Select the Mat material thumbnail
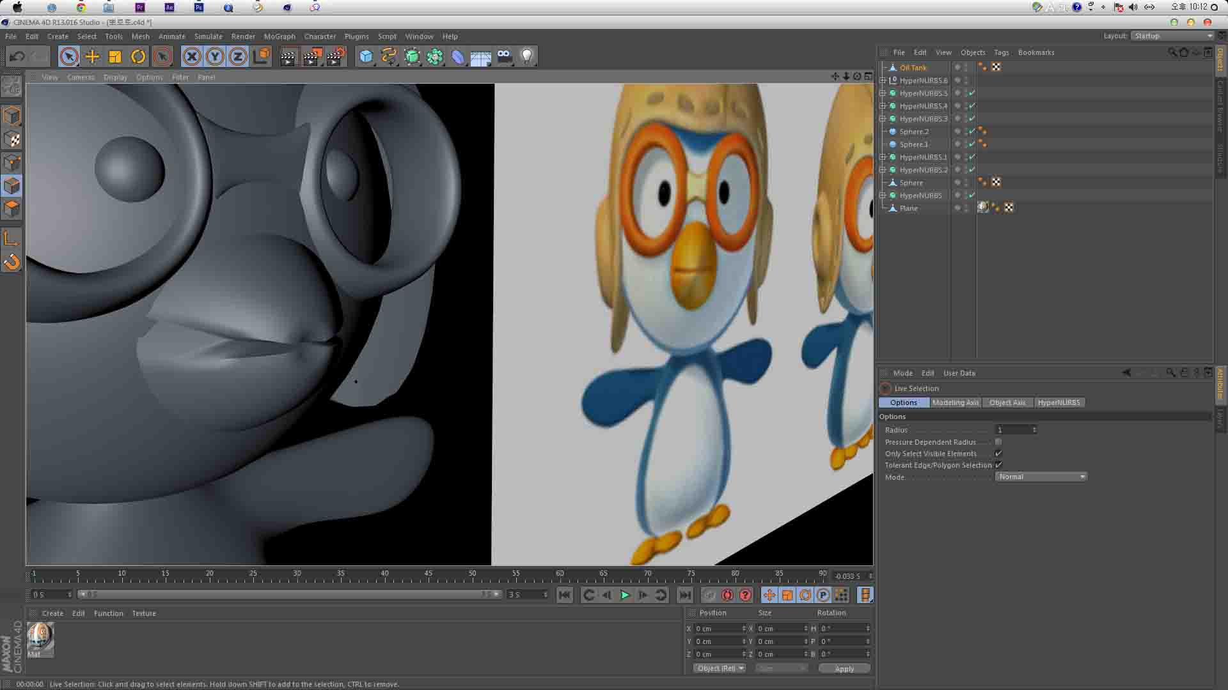 [40, 640]
